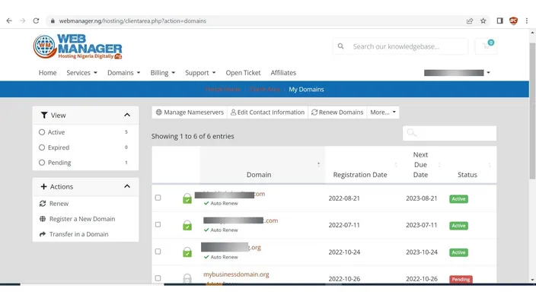Click the knowledgebase search magnifier icon
Screen dimensions: 536x301
[x=341, y=46]
